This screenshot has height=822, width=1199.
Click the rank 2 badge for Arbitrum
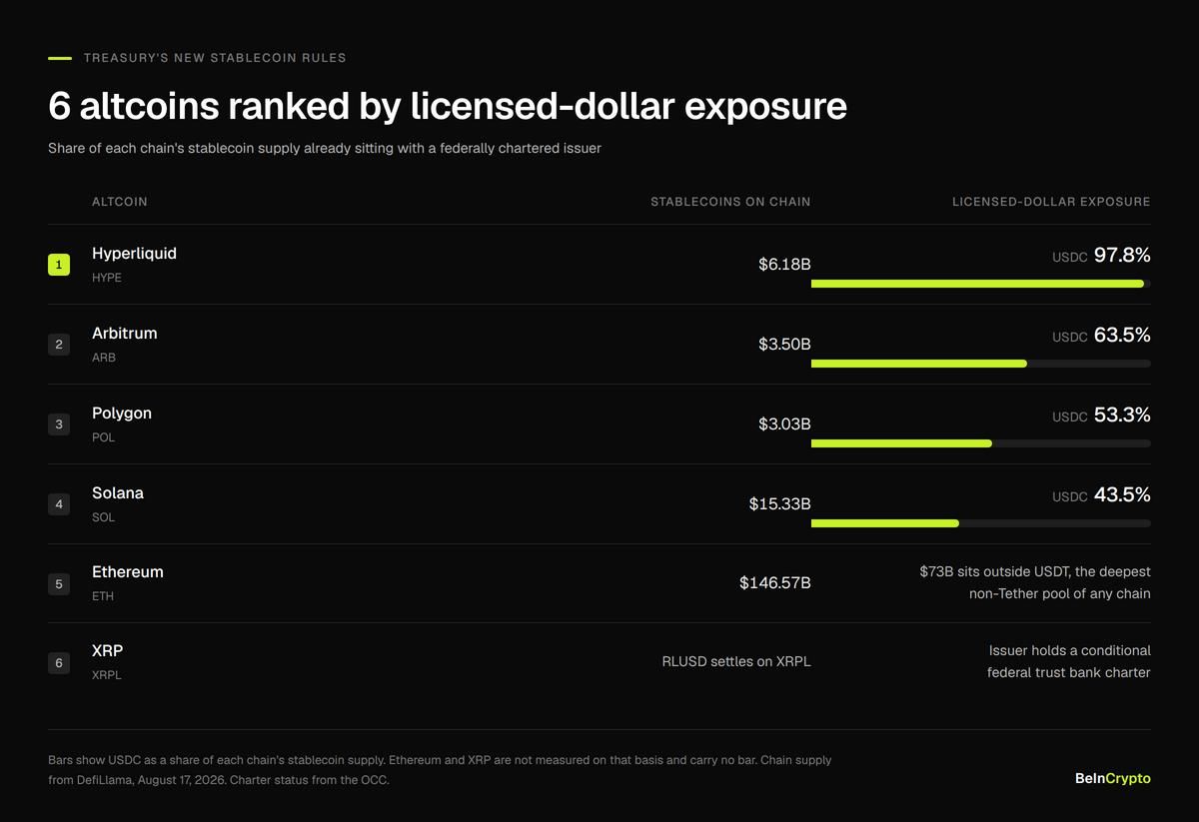59,345
